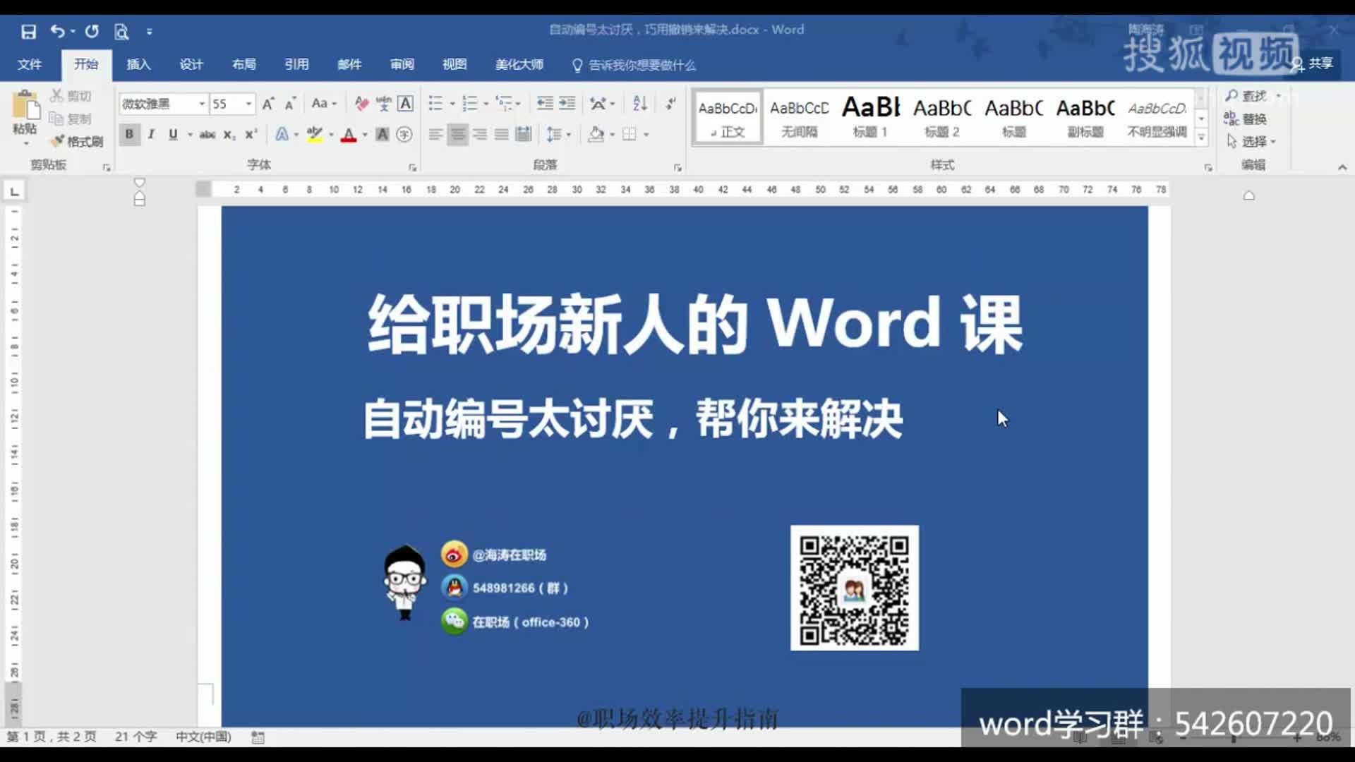Click the zoom slider in the status bar
Screen dimensions: 1355x762
pos(1234,739)
